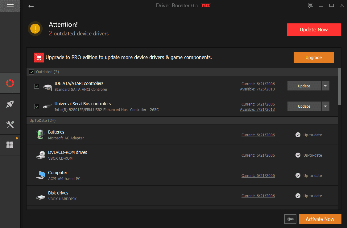Select the Microsoft AC Adapter text
This screenshot has width=347, height=228.
66,138
